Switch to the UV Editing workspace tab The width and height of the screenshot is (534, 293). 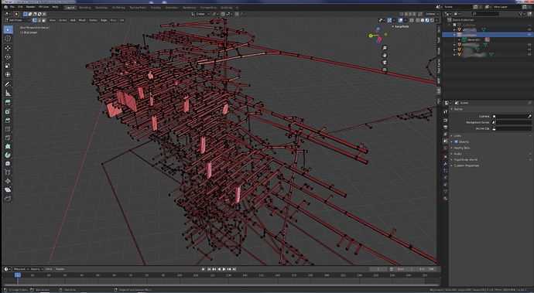tap(118, 7)
